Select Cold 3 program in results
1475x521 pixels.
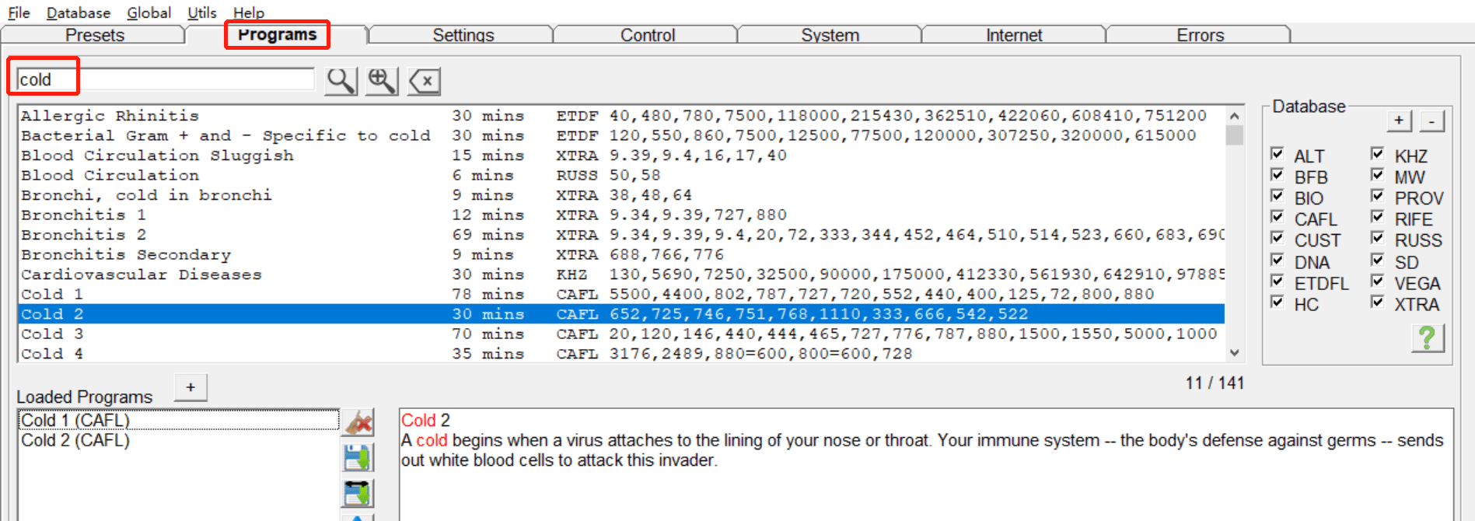pos(621,334)
